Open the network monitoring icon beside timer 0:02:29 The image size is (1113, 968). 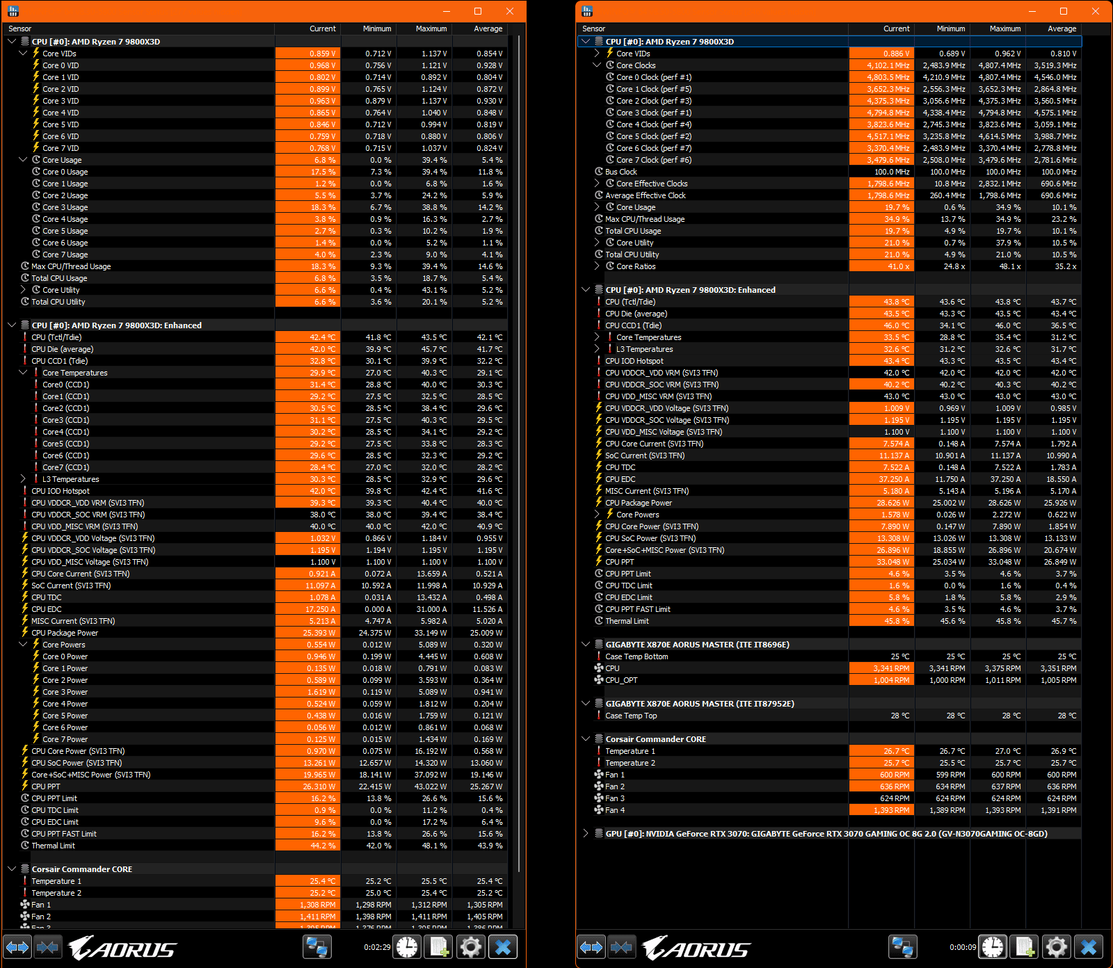pyautogui.click(x=317, y=947)
